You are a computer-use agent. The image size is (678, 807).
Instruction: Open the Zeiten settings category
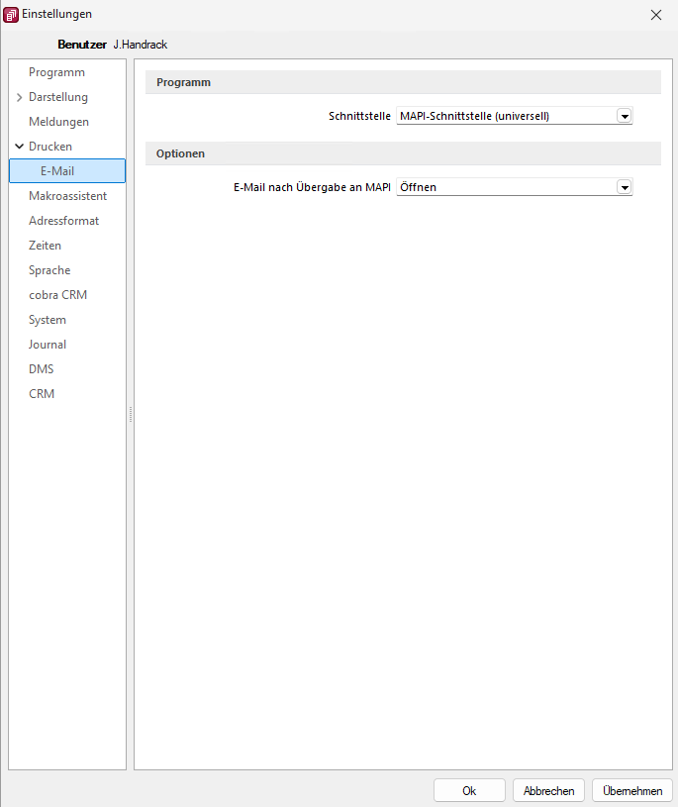coord(45,246)
